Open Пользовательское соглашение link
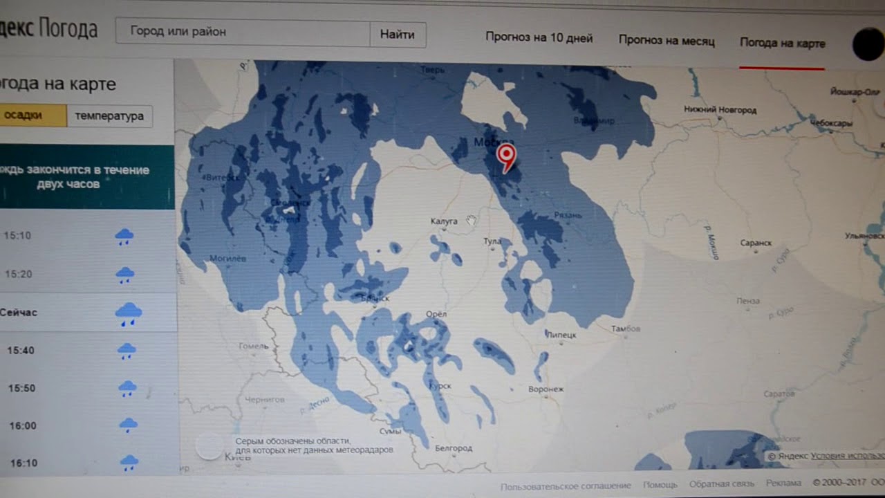 point(566,486)
